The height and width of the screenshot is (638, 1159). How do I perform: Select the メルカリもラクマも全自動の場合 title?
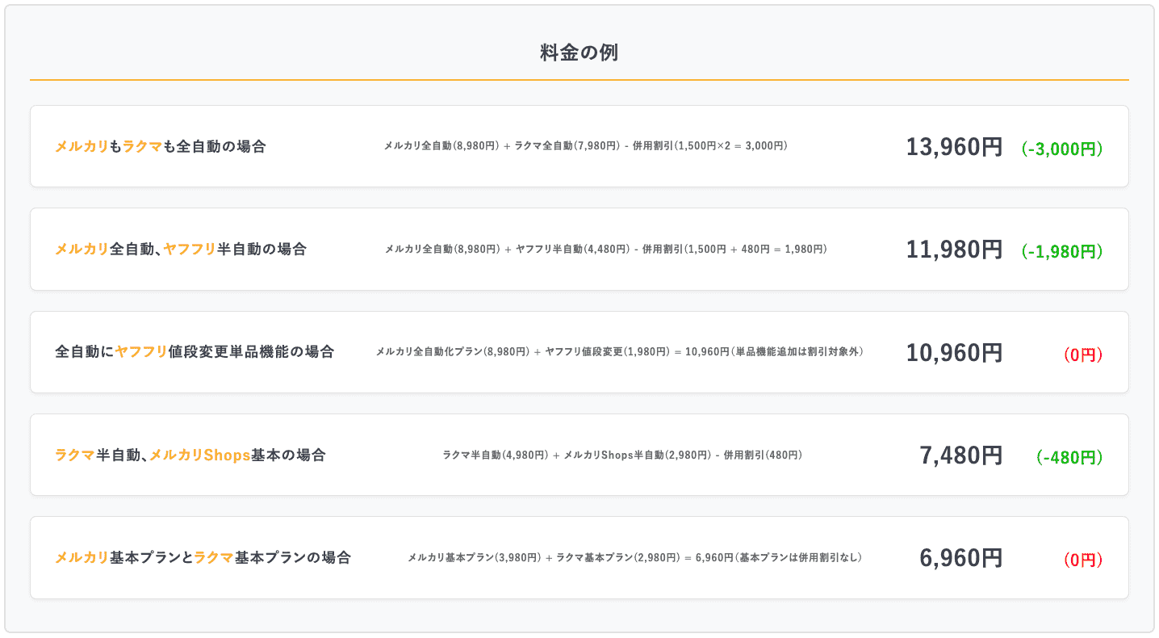click(161, 146)
